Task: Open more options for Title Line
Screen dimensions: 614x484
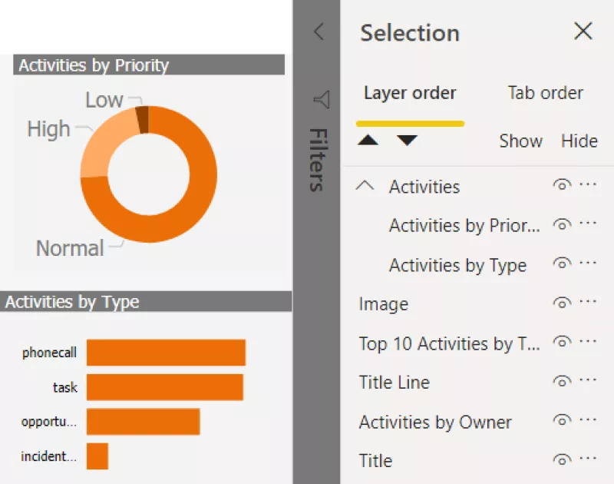Action: coord(588,381)
